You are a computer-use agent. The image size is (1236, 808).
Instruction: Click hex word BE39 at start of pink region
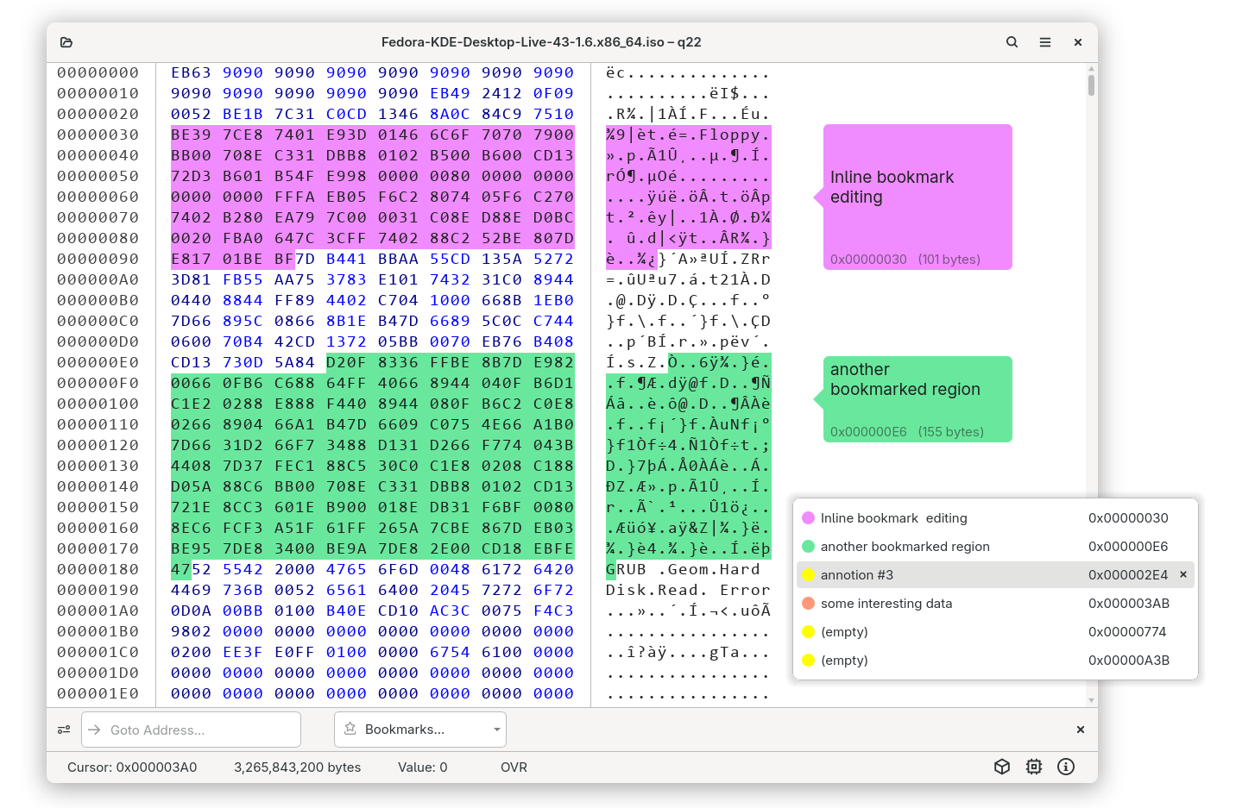click(x=191, y=135)
